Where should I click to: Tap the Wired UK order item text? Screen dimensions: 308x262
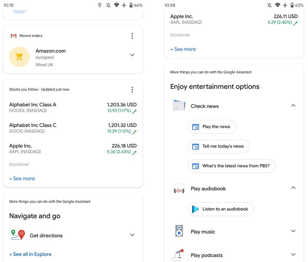tap(44, 65)
